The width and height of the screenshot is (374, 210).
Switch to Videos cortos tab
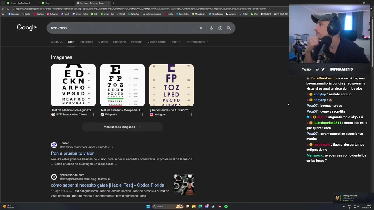pos(157,42)
